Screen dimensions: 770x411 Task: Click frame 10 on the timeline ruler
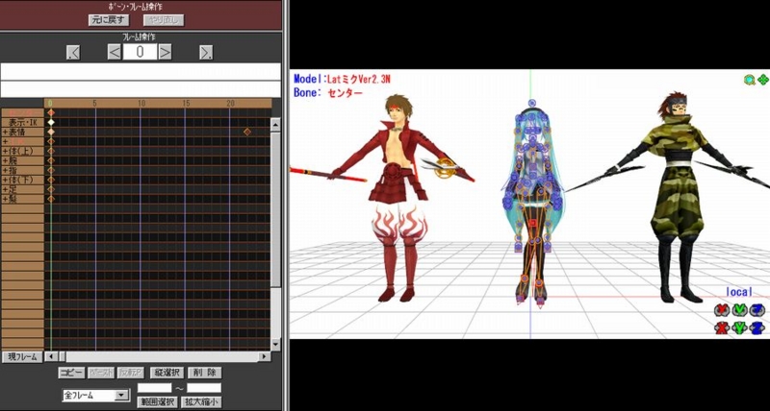click(141, 103)
